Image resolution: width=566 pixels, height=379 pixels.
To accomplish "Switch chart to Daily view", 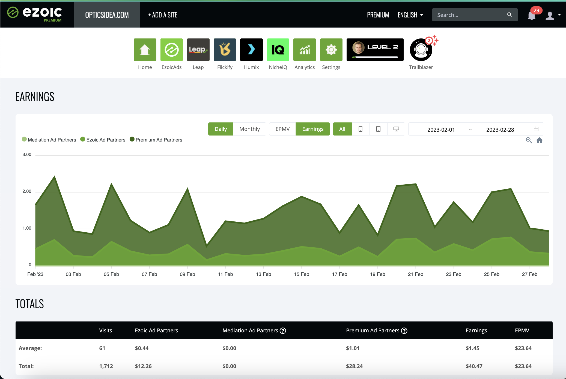I will point(221,129).
